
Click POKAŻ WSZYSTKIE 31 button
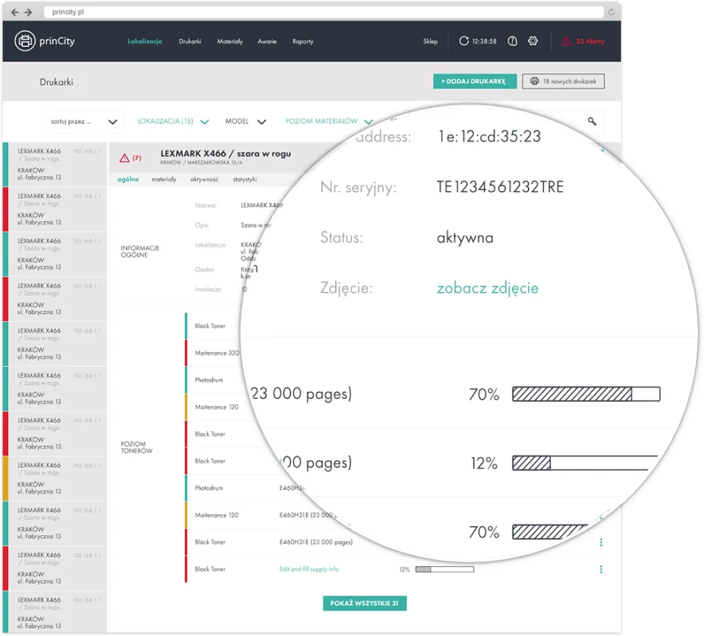tap(364, 603)
